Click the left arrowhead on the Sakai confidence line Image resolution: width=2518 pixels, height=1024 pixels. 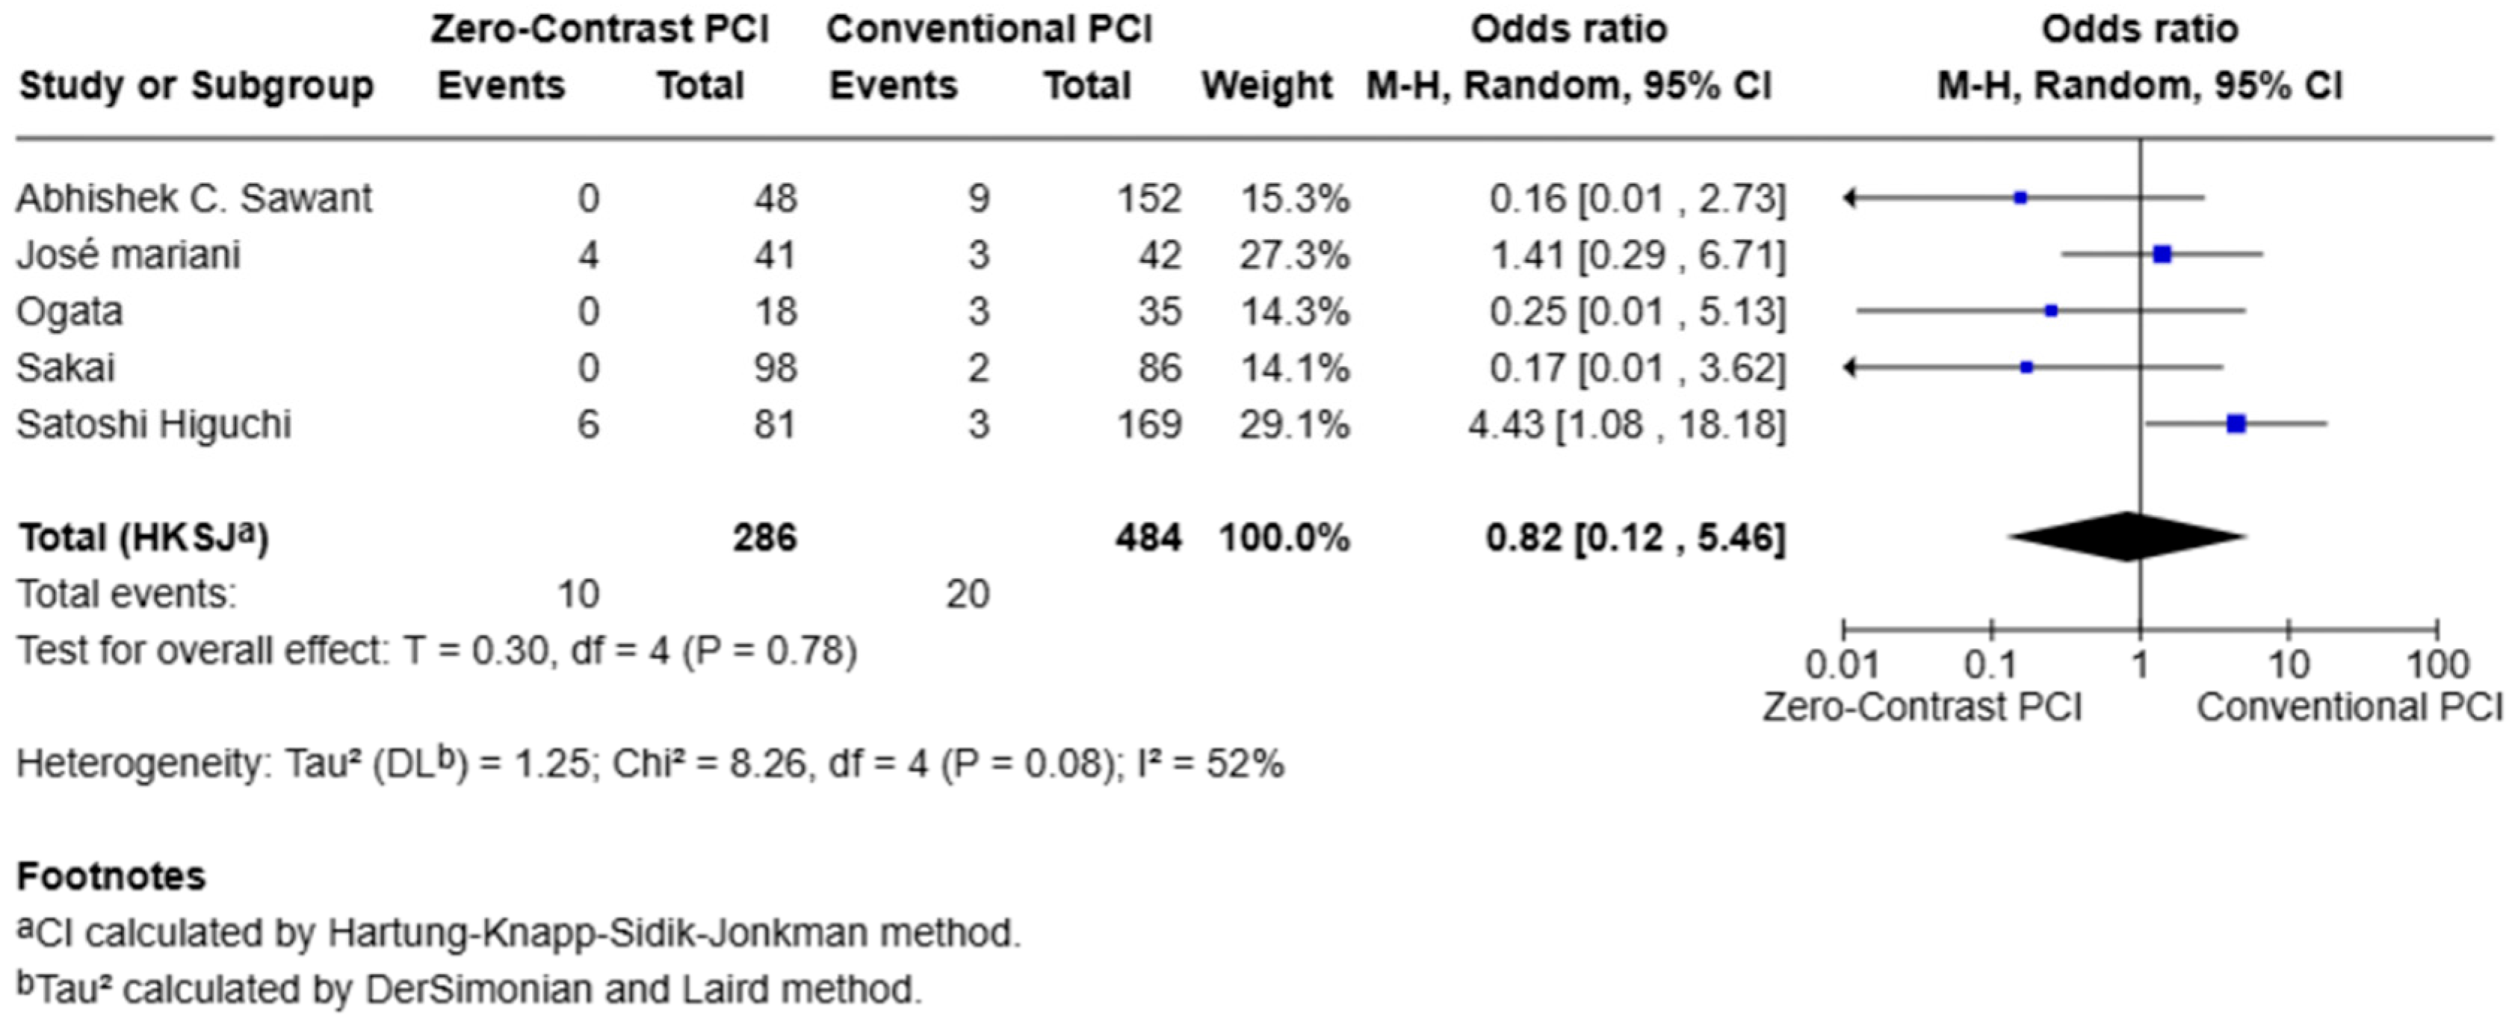coord(1849,368)
